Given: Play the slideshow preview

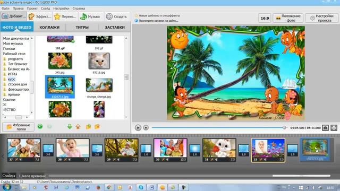Looking at the screenshot, I should [138, 128].
